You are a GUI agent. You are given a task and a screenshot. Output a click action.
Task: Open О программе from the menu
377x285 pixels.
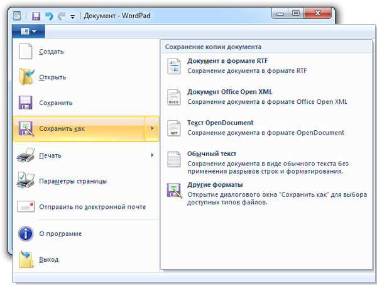[86, 234]
